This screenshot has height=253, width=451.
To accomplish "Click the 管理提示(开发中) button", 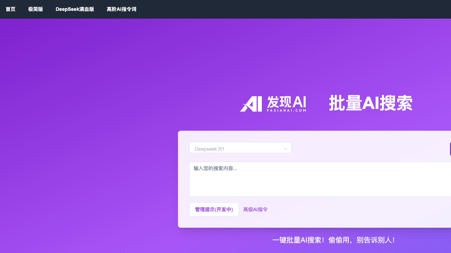I will click(x=214, y=209).
